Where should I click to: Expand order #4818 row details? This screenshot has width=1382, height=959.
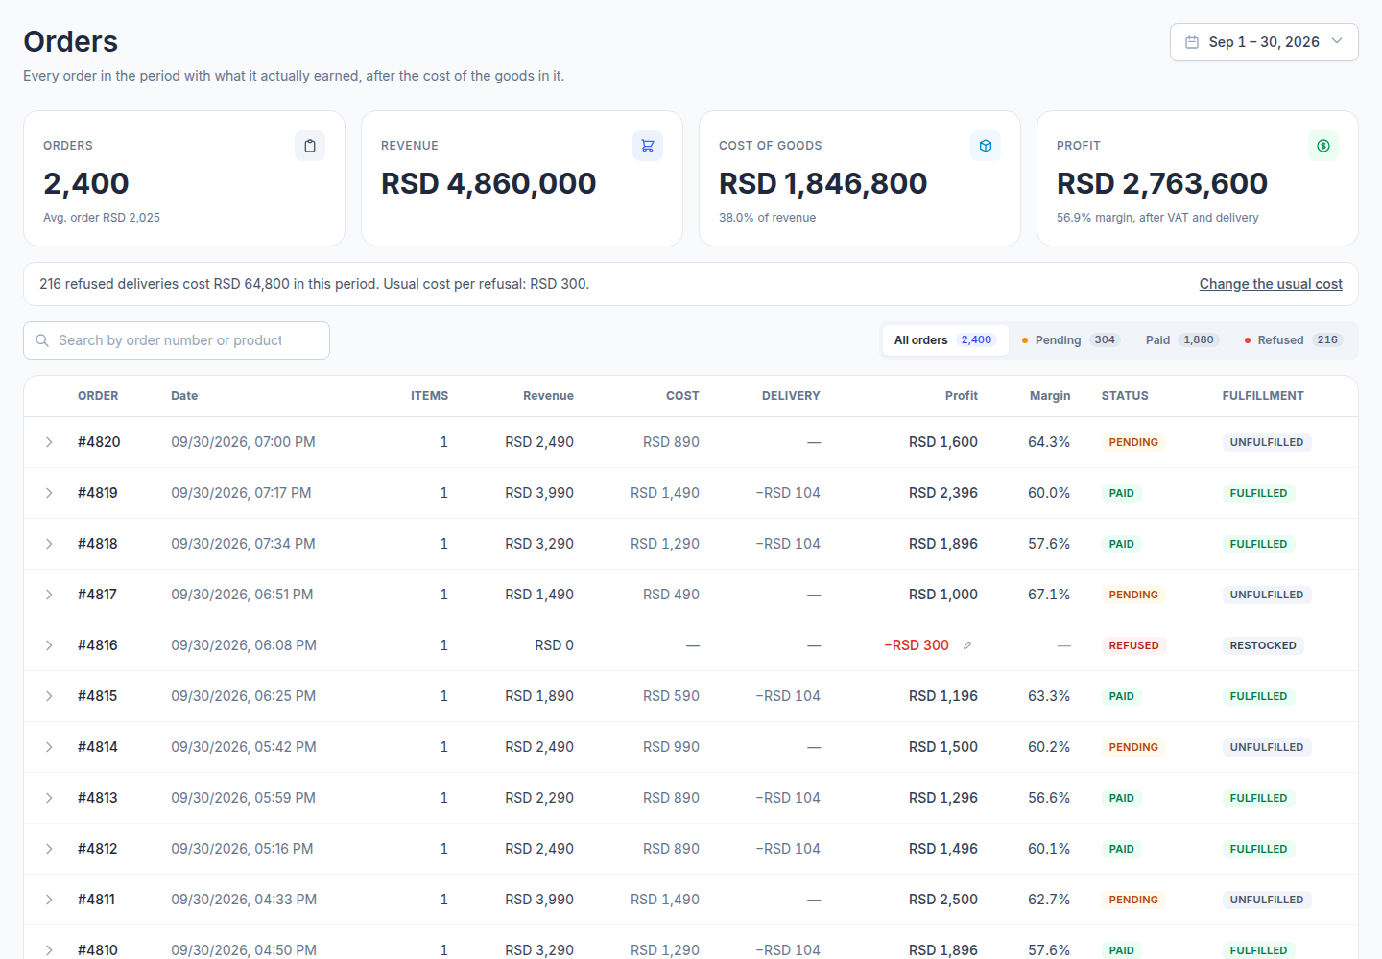click(x=49, y=544)
